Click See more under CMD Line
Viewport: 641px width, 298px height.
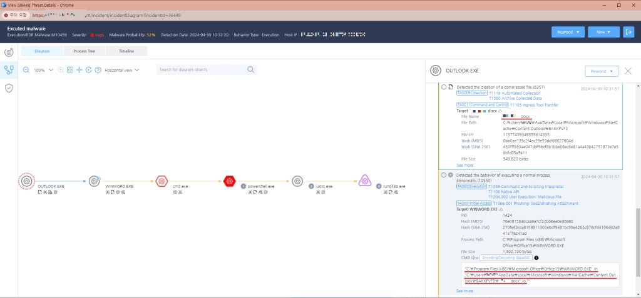pyautogui.click(x=465, y=291)
